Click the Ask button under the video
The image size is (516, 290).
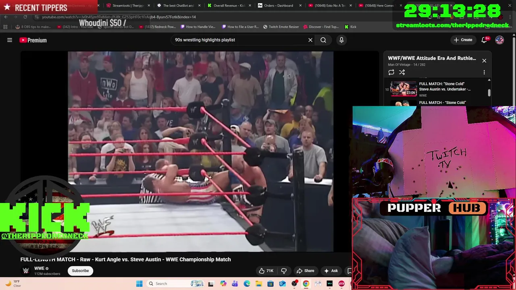pos(331,271)
